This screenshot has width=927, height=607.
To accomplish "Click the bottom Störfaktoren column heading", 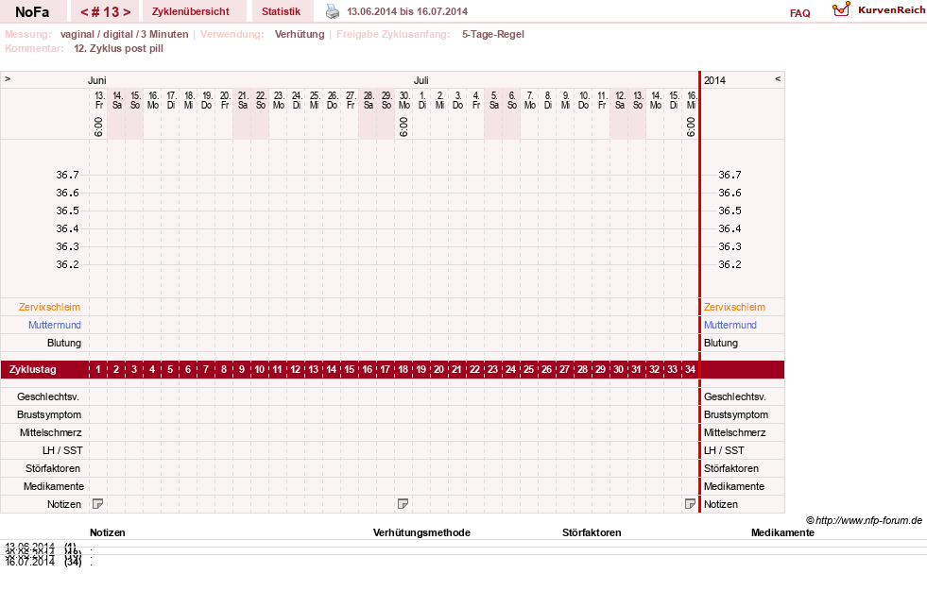I will pyautogui.click(x=592, y=532).
